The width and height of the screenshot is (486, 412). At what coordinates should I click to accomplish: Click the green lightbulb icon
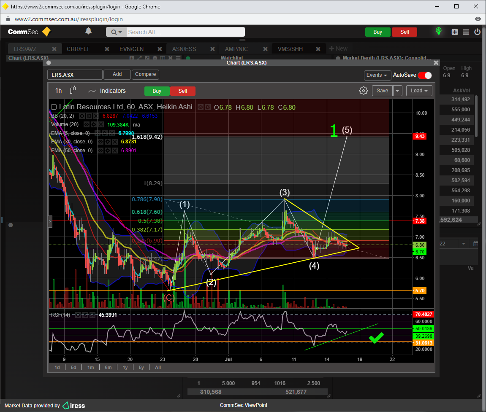[439, 32]
